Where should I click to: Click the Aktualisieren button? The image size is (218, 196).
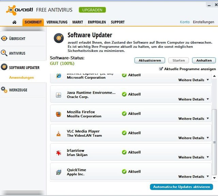tap(150, 60)
